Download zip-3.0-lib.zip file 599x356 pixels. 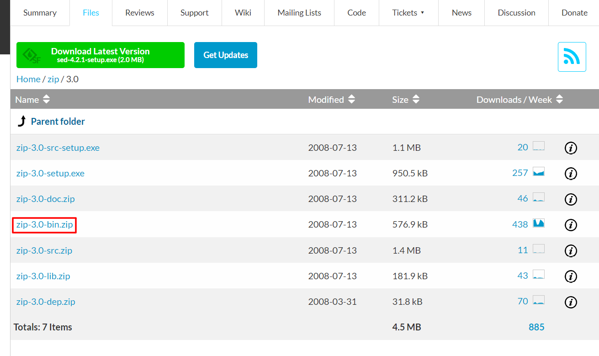[43, 276]
